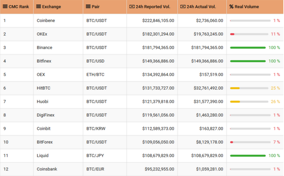Select the HitBTC exchange name

point(43,88)
